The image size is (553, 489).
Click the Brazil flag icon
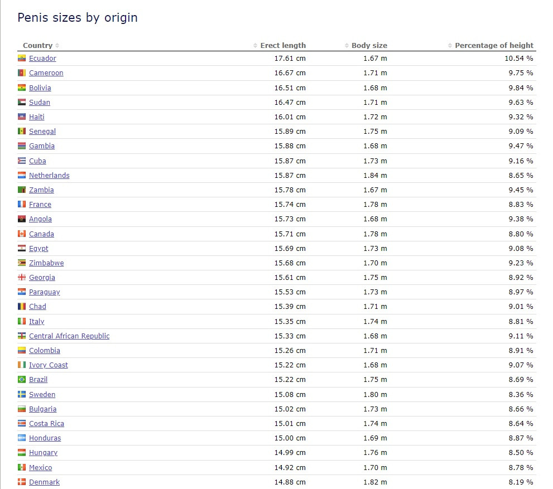click(x=22, y=380)
